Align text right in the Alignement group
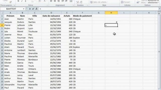The height and width of the screenshot is (90, 161). (59, 1)
